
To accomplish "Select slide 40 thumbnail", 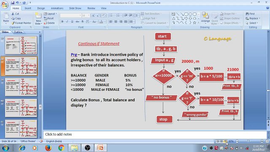I will click(21, 108).
